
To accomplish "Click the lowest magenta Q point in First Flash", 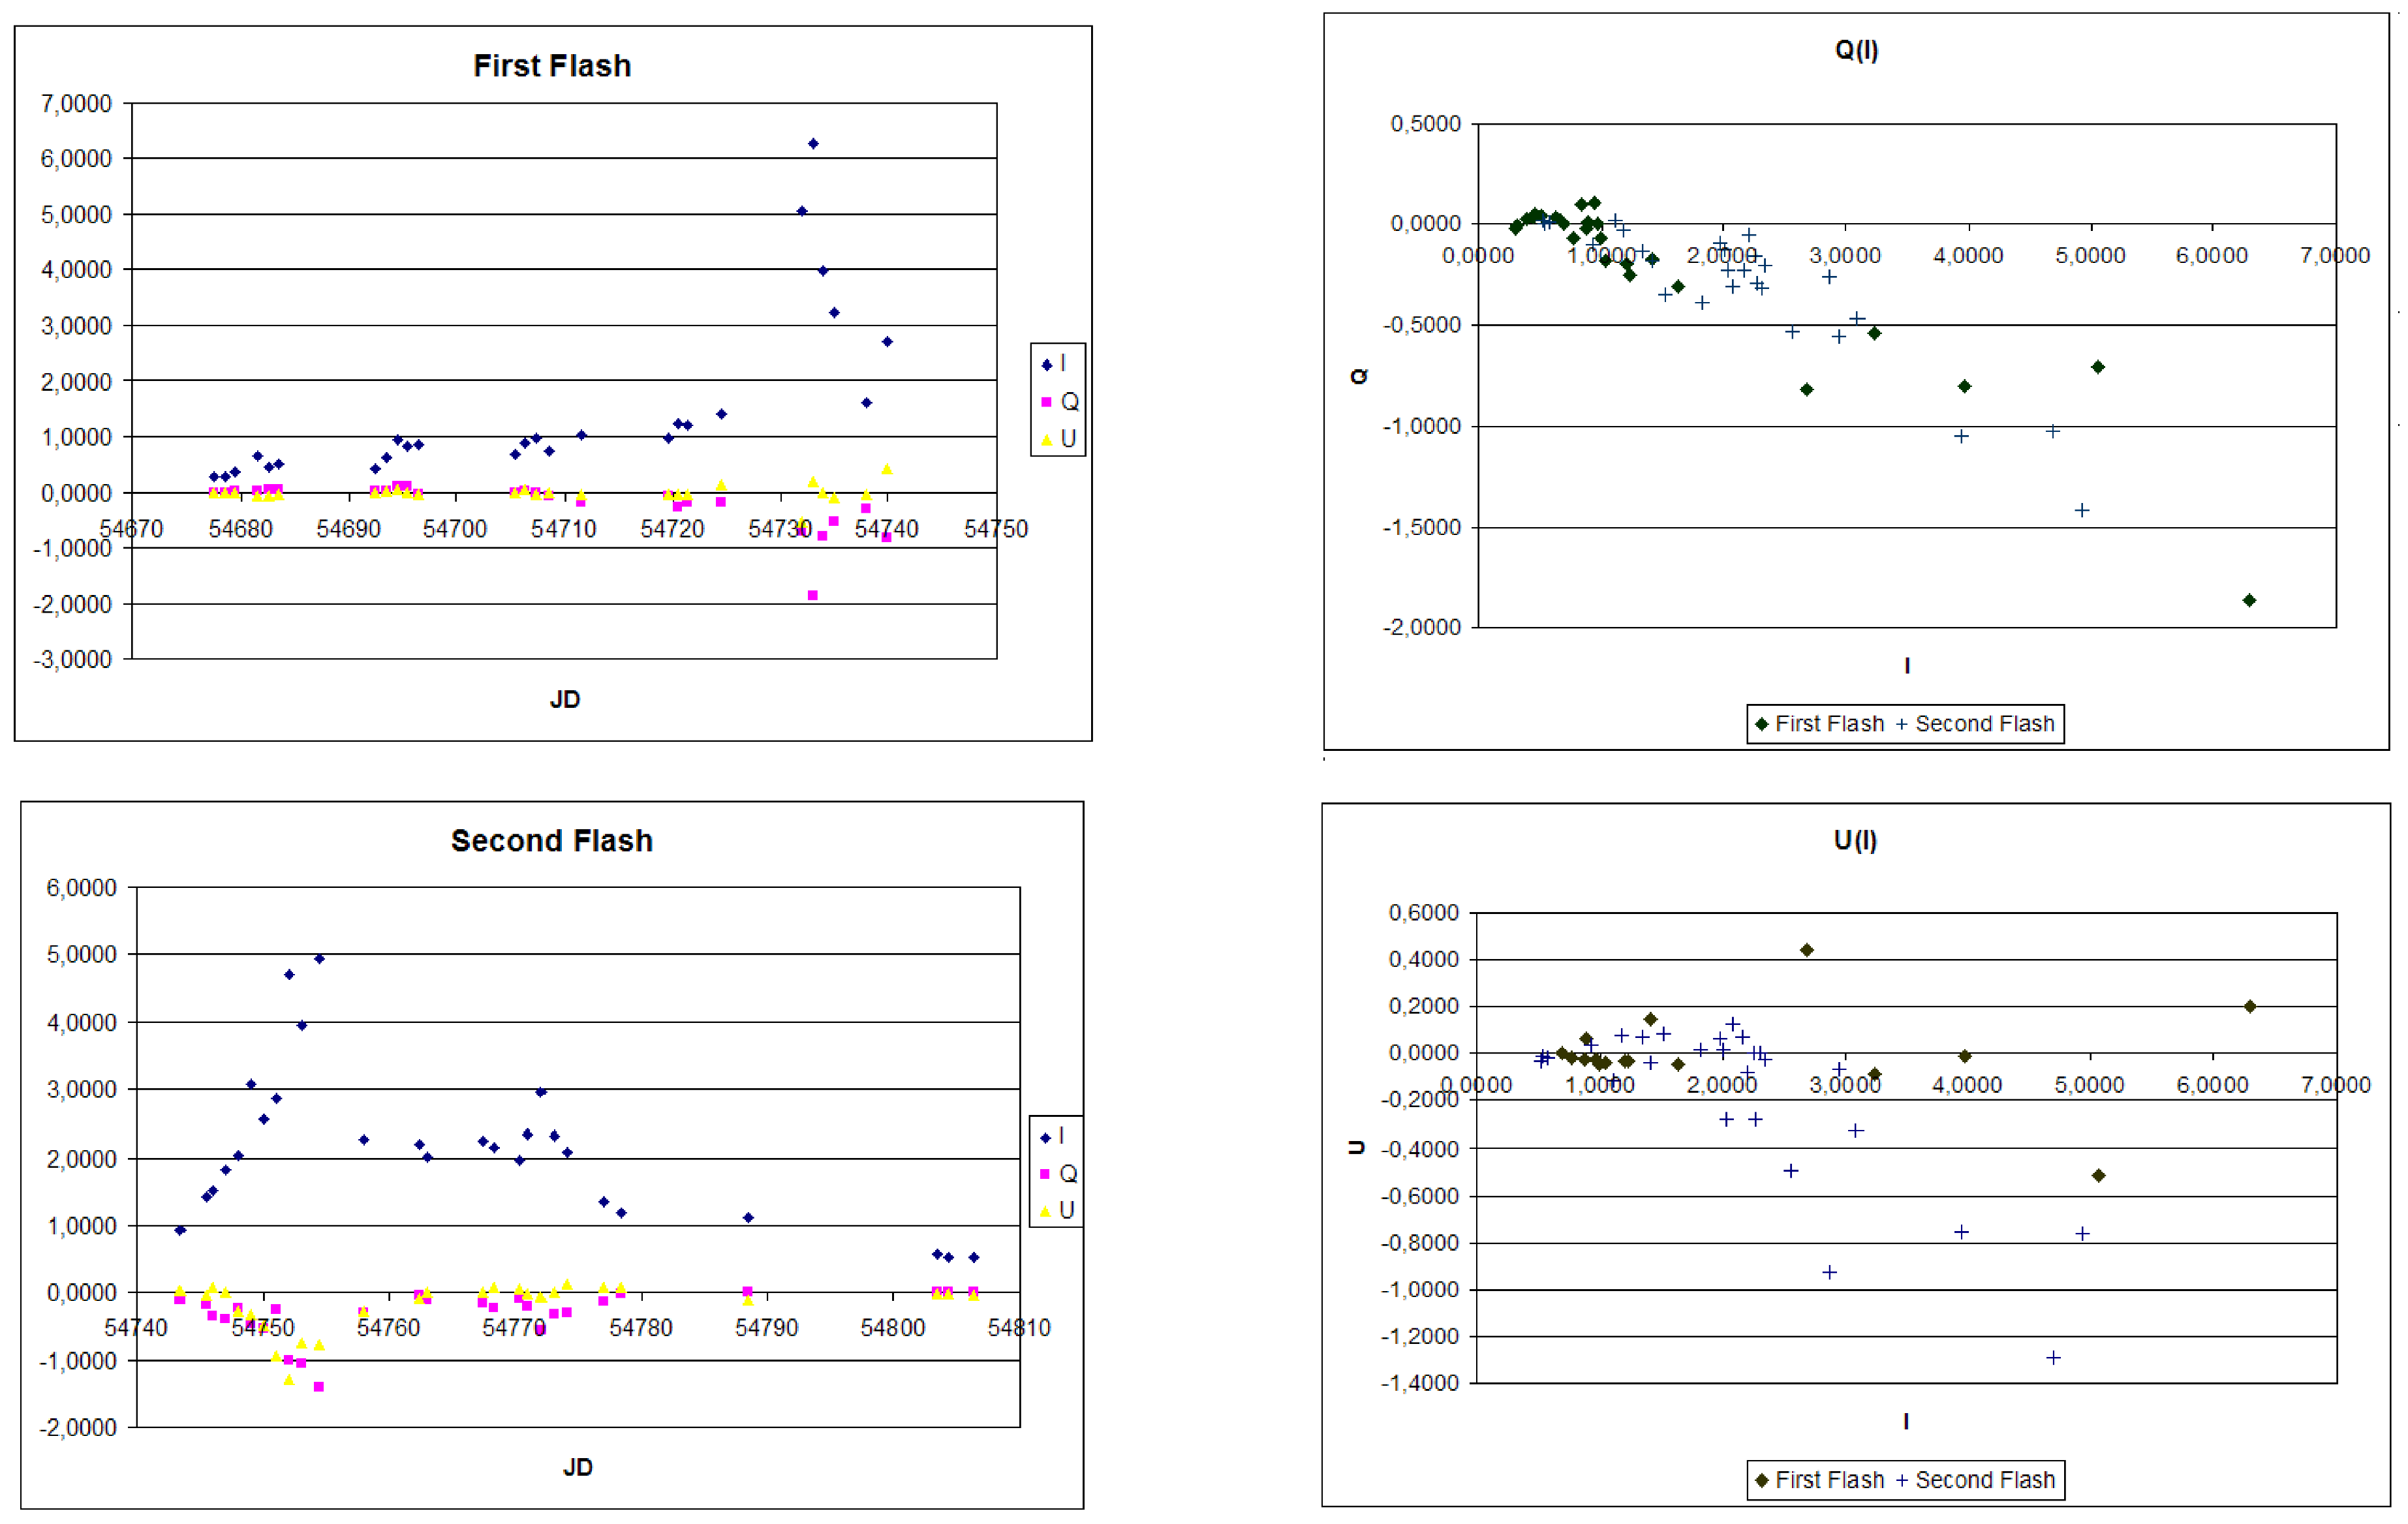I will [x=813, y=596].
